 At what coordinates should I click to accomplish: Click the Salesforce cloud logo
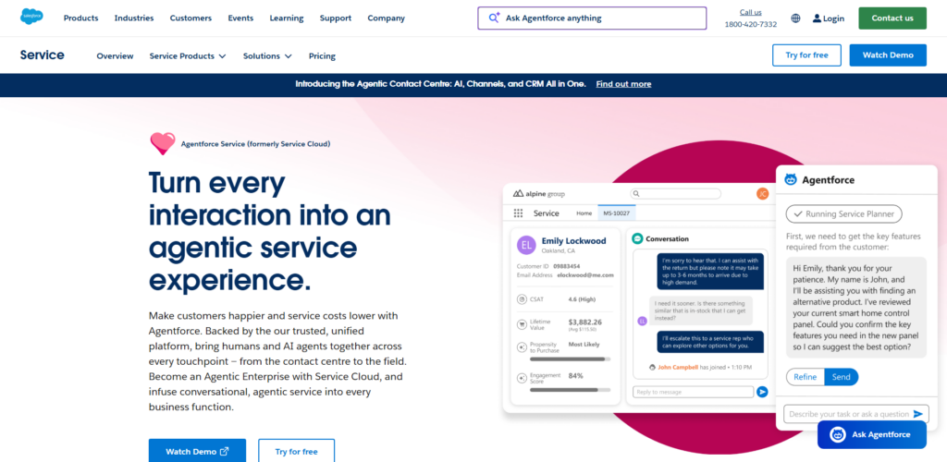coord(31,17)
